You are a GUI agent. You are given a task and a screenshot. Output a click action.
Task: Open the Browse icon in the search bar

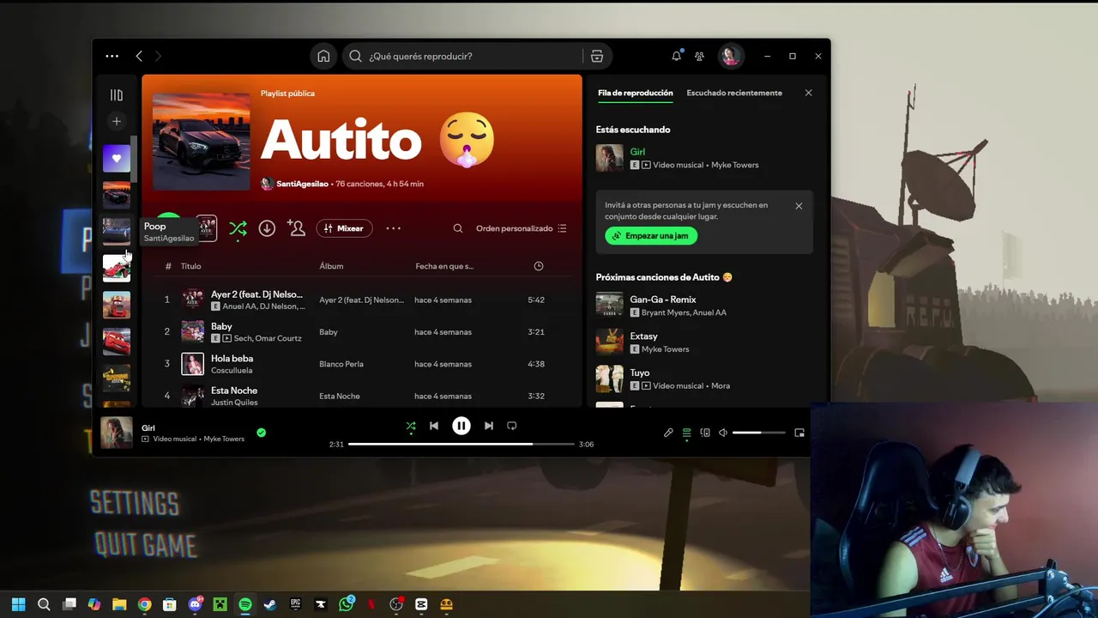597,57
